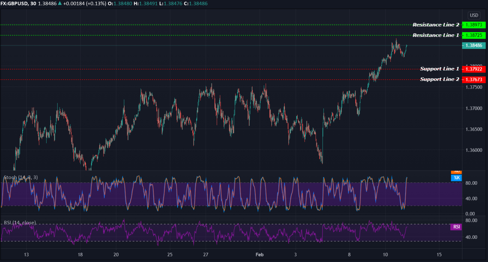Screen dimensions: 488x262
Task: Click the green 1.38725 price tag
Action: tap(474, 35)
